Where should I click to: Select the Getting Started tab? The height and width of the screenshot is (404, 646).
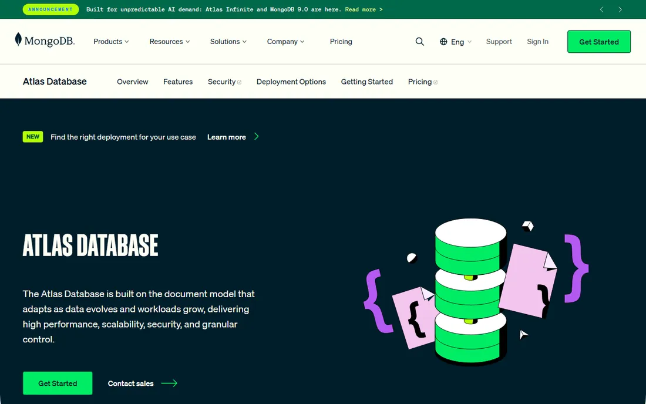(x=366, y=82)
